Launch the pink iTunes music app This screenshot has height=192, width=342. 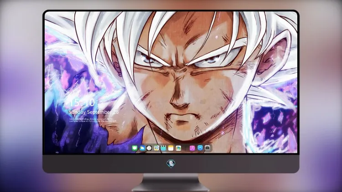[x=192, y=148]
